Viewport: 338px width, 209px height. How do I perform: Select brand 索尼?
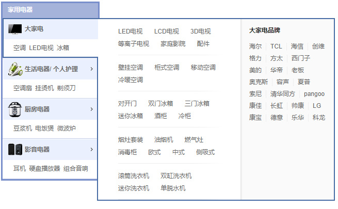coord(255,94)
